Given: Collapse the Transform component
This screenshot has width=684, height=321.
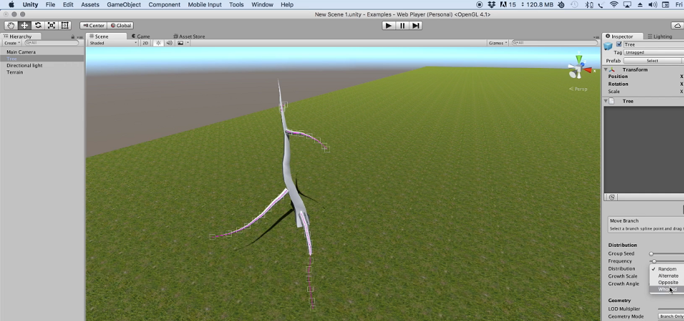Looking at the screenshot, I should click(605, 70).
